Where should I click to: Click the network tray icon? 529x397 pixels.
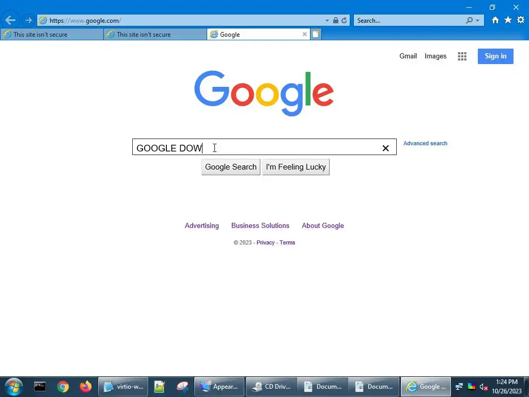pos(459,387)
